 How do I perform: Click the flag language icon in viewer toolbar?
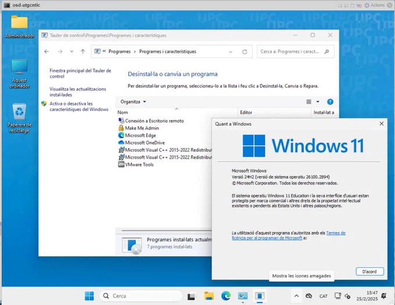359,5
